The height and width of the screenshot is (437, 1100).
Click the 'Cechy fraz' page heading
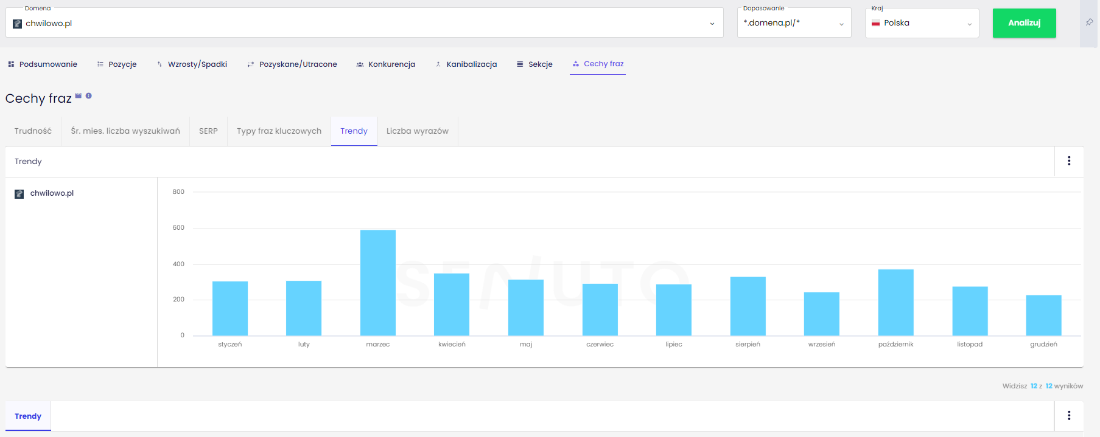click(x=38, y=98)
